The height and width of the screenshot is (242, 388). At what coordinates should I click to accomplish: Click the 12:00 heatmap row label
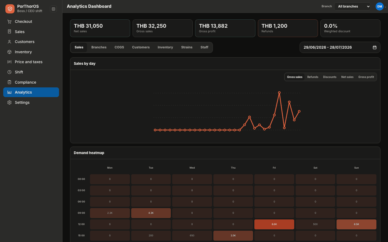pos(81,224)
